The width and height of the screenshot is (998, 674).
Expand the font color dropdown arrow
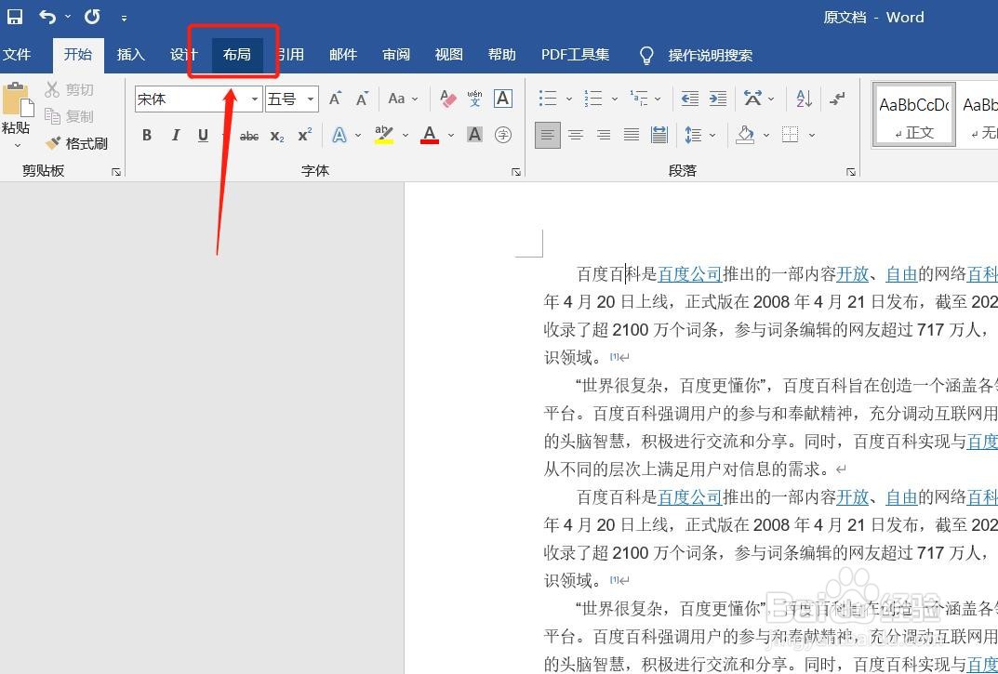[x=450, y=136]
